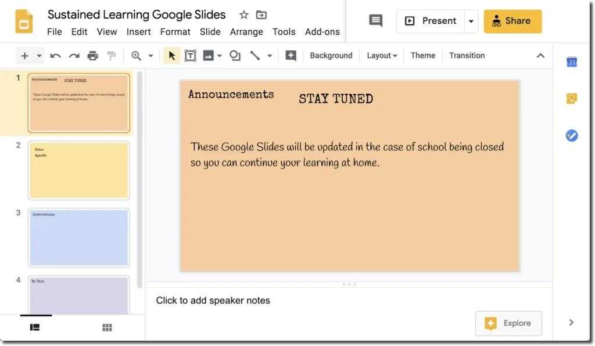This screenshot has width=595, height=346.
Task: Switch to filmstrip view
Action: click(35, 327)
